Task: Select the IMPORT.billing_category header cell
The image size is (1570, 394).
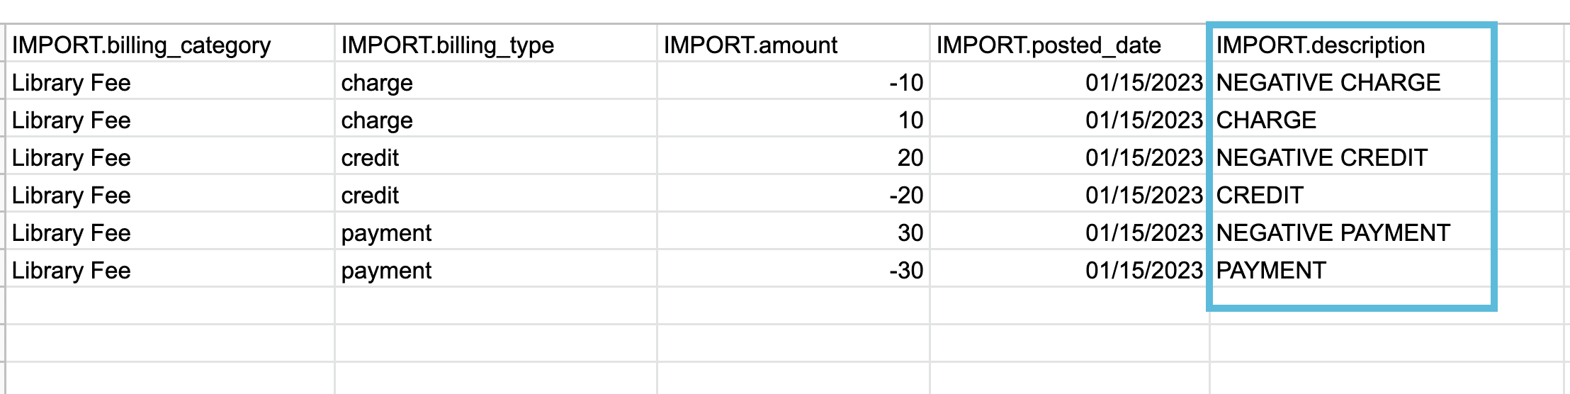Action: (x=170, y=45)
